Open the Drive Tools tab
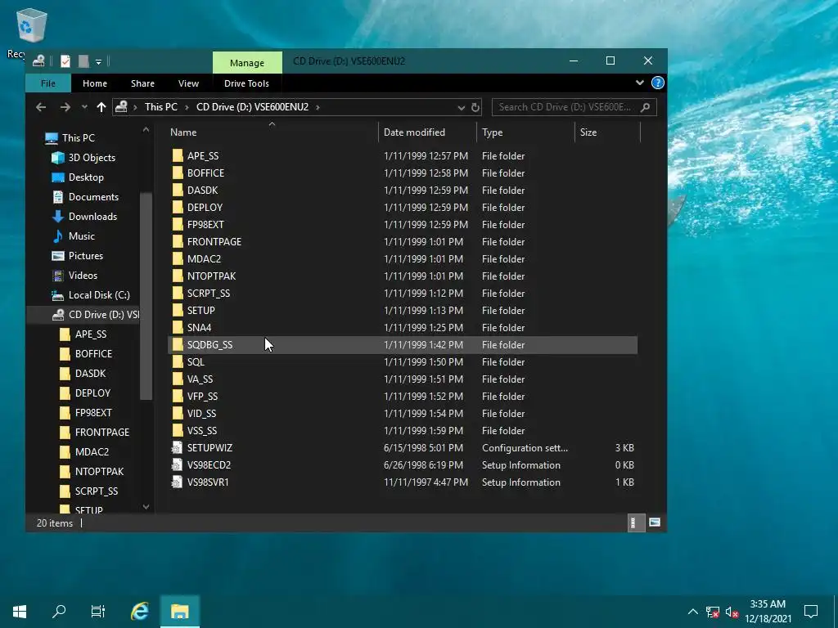Screen dimensions: 838x628 point(246,83)
